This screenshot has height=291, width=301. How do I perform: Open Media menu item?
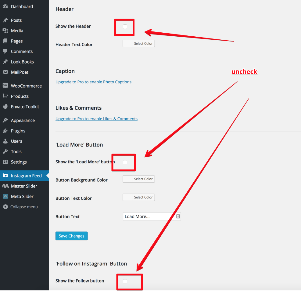coord(24,31)
